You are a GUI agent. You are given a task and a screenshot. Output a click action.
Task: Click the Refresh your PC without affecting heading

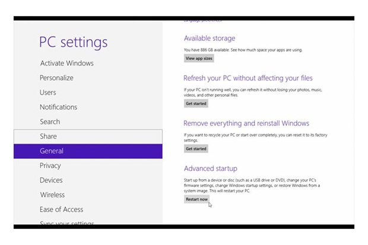pyautogui.click(x=248, y=78)
